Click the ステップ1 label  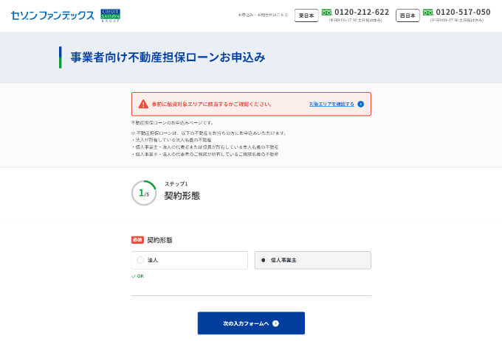[x=176, y=184]
